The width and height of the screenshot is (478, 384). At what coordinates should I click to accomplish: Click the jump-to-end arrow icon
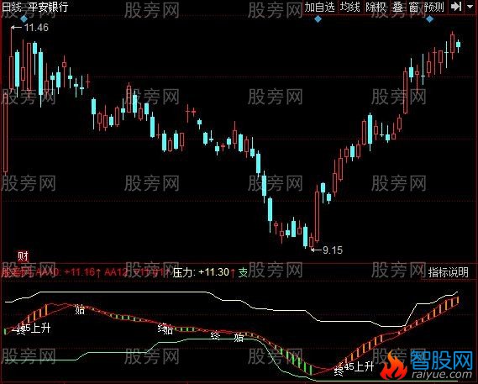point(456,7)
